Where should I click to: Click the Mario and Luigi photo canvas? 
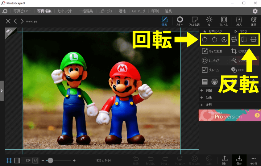[101, 91]
